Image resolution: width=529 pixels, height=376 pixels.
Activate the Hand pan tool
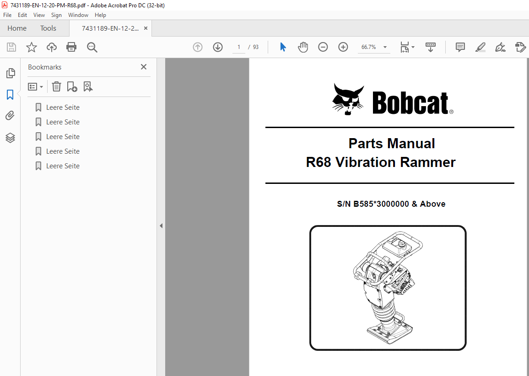pyautogui.click(x=303, y=47)
